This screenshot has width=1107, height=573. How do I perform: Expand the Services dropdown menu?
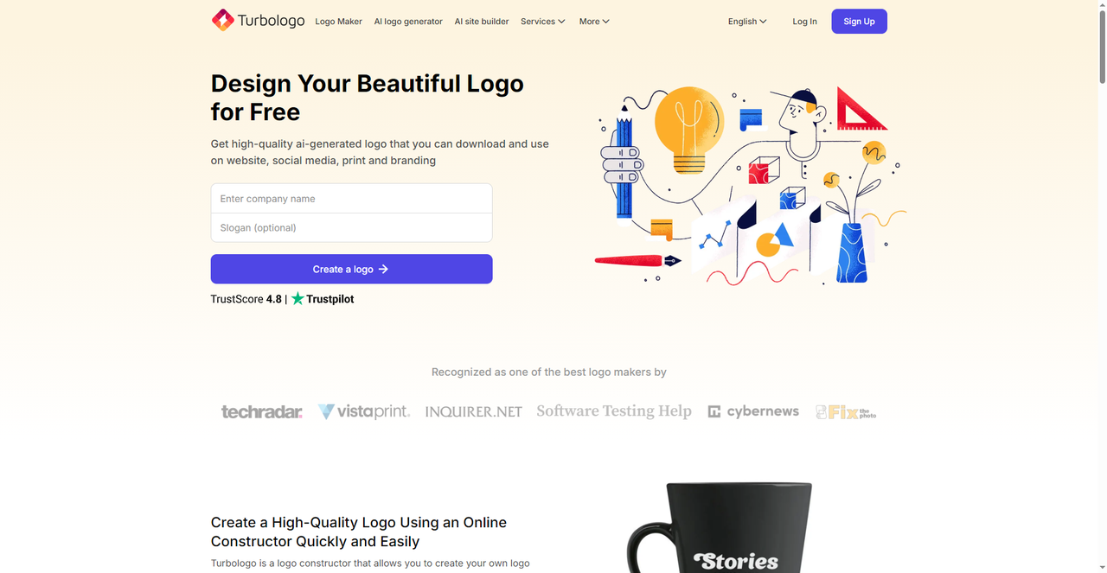(x=543, y=22)
